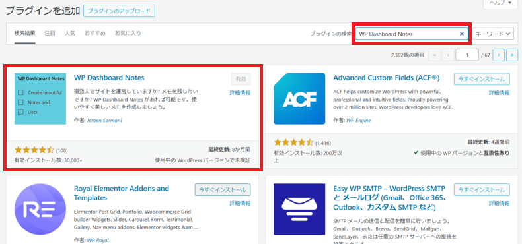Screen dimensions: 522x244
Task: Switch to the お気に入り tab
Action: pyautogui.click(x=128, y=33)
